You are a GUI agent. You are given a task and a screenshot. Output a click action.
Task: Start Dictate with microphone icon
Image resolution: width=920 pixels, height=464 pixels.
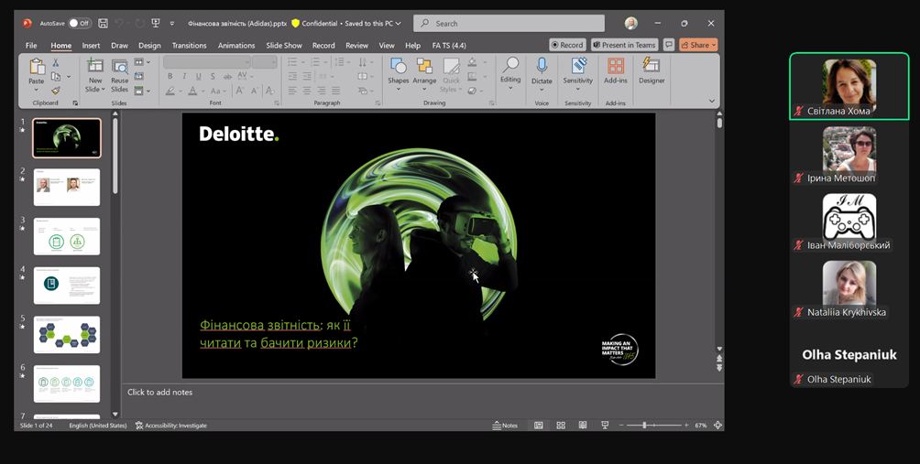pyautogui.click(x=542, y=66)
